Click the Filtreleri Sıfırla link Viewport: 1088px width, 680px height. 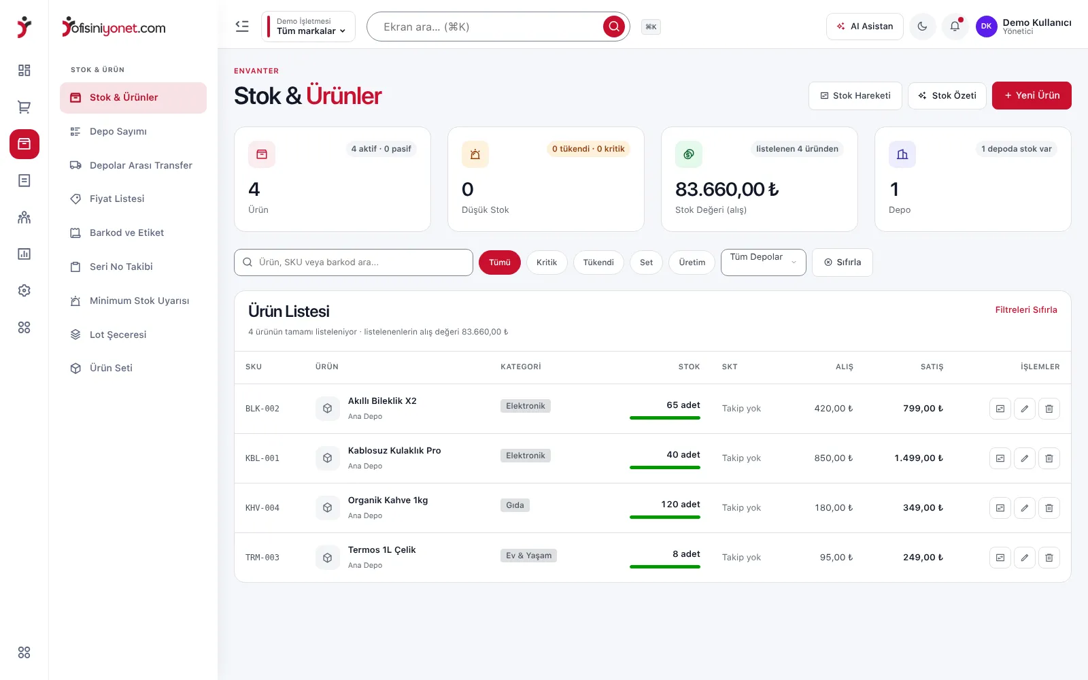(1026, 310)
